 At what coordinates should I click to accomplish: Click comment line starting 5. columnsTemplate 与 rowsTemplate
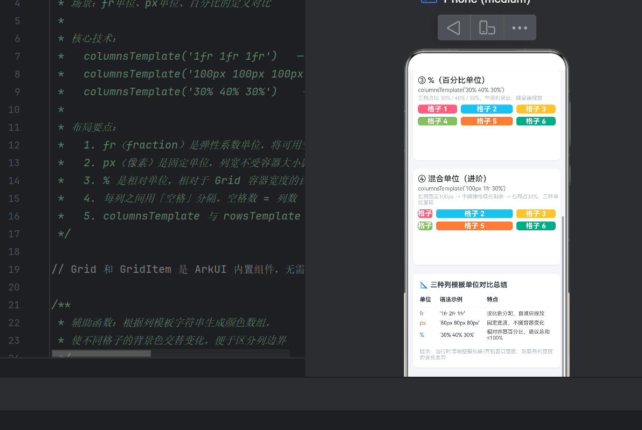point(192,216)
